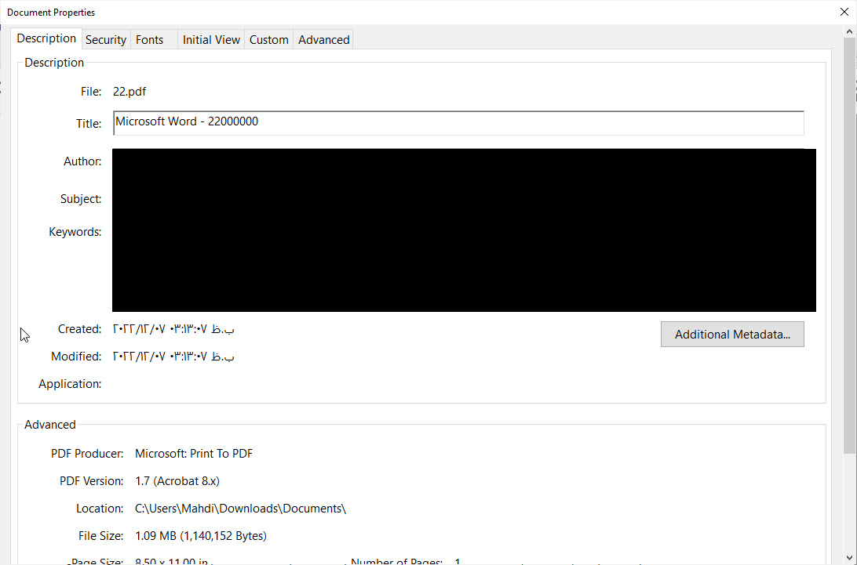The height and width of the screenshot is (565, 857).
Task: Click the 1.09 MB file size value
Action: click(x=201, y=536)
